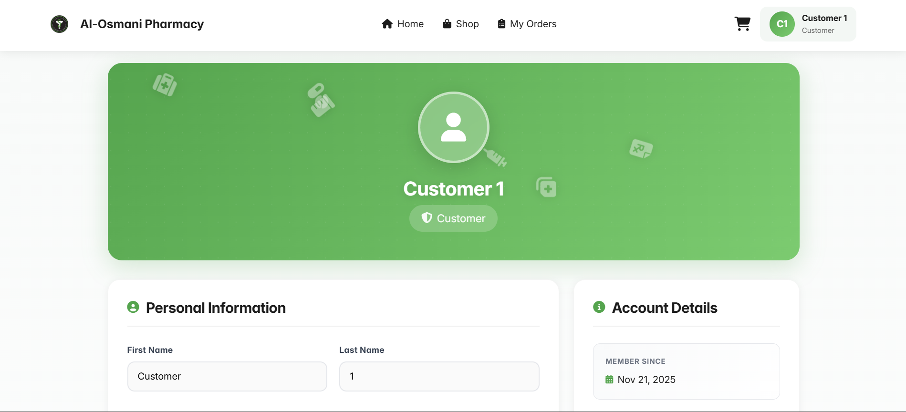Click the Account Details heading
Screen dimensions: 906x412
tap(665, 308)
